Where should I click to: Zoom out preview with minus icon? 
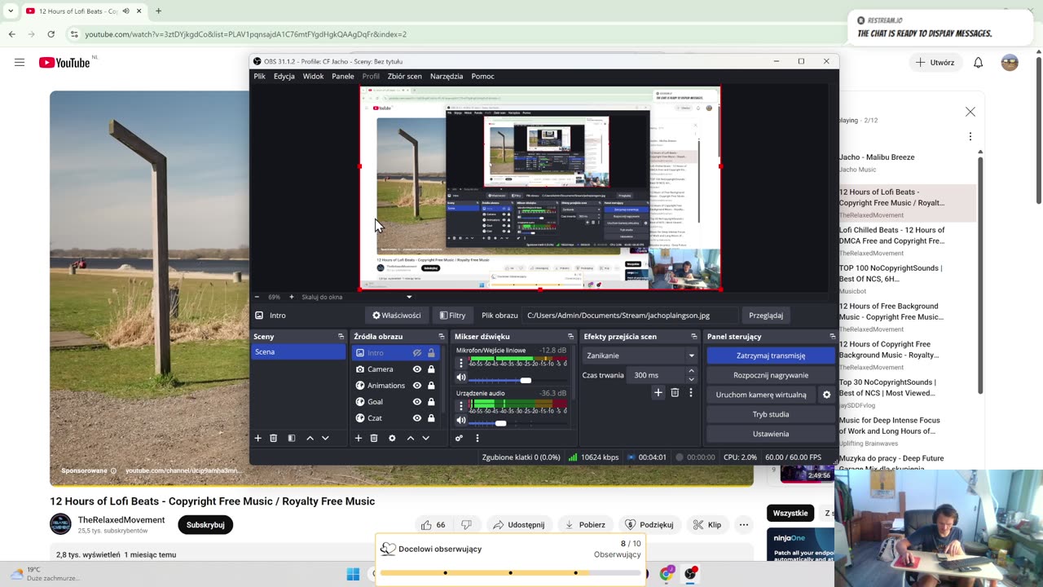[x=257, y=297]
